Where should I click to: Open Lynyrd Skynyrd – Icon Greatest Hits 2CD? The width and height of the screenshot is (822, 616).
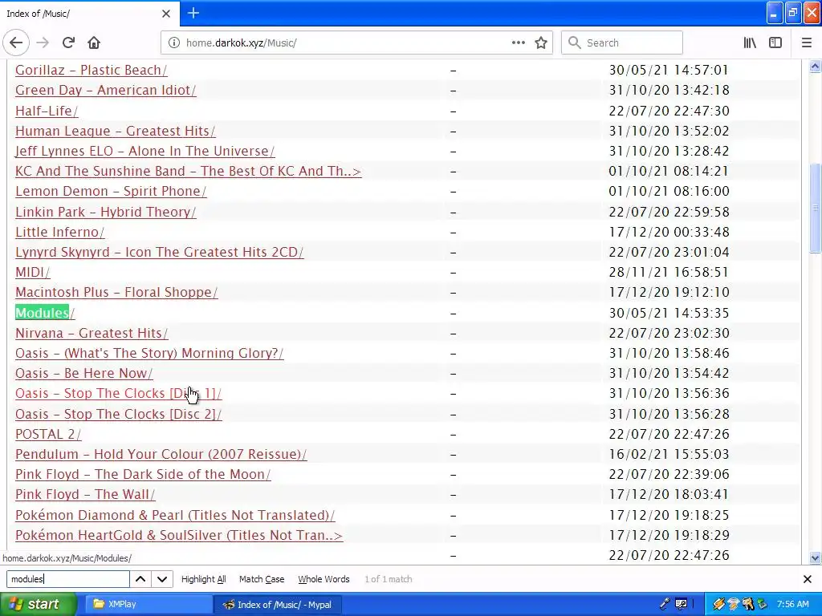pos(160,252)
